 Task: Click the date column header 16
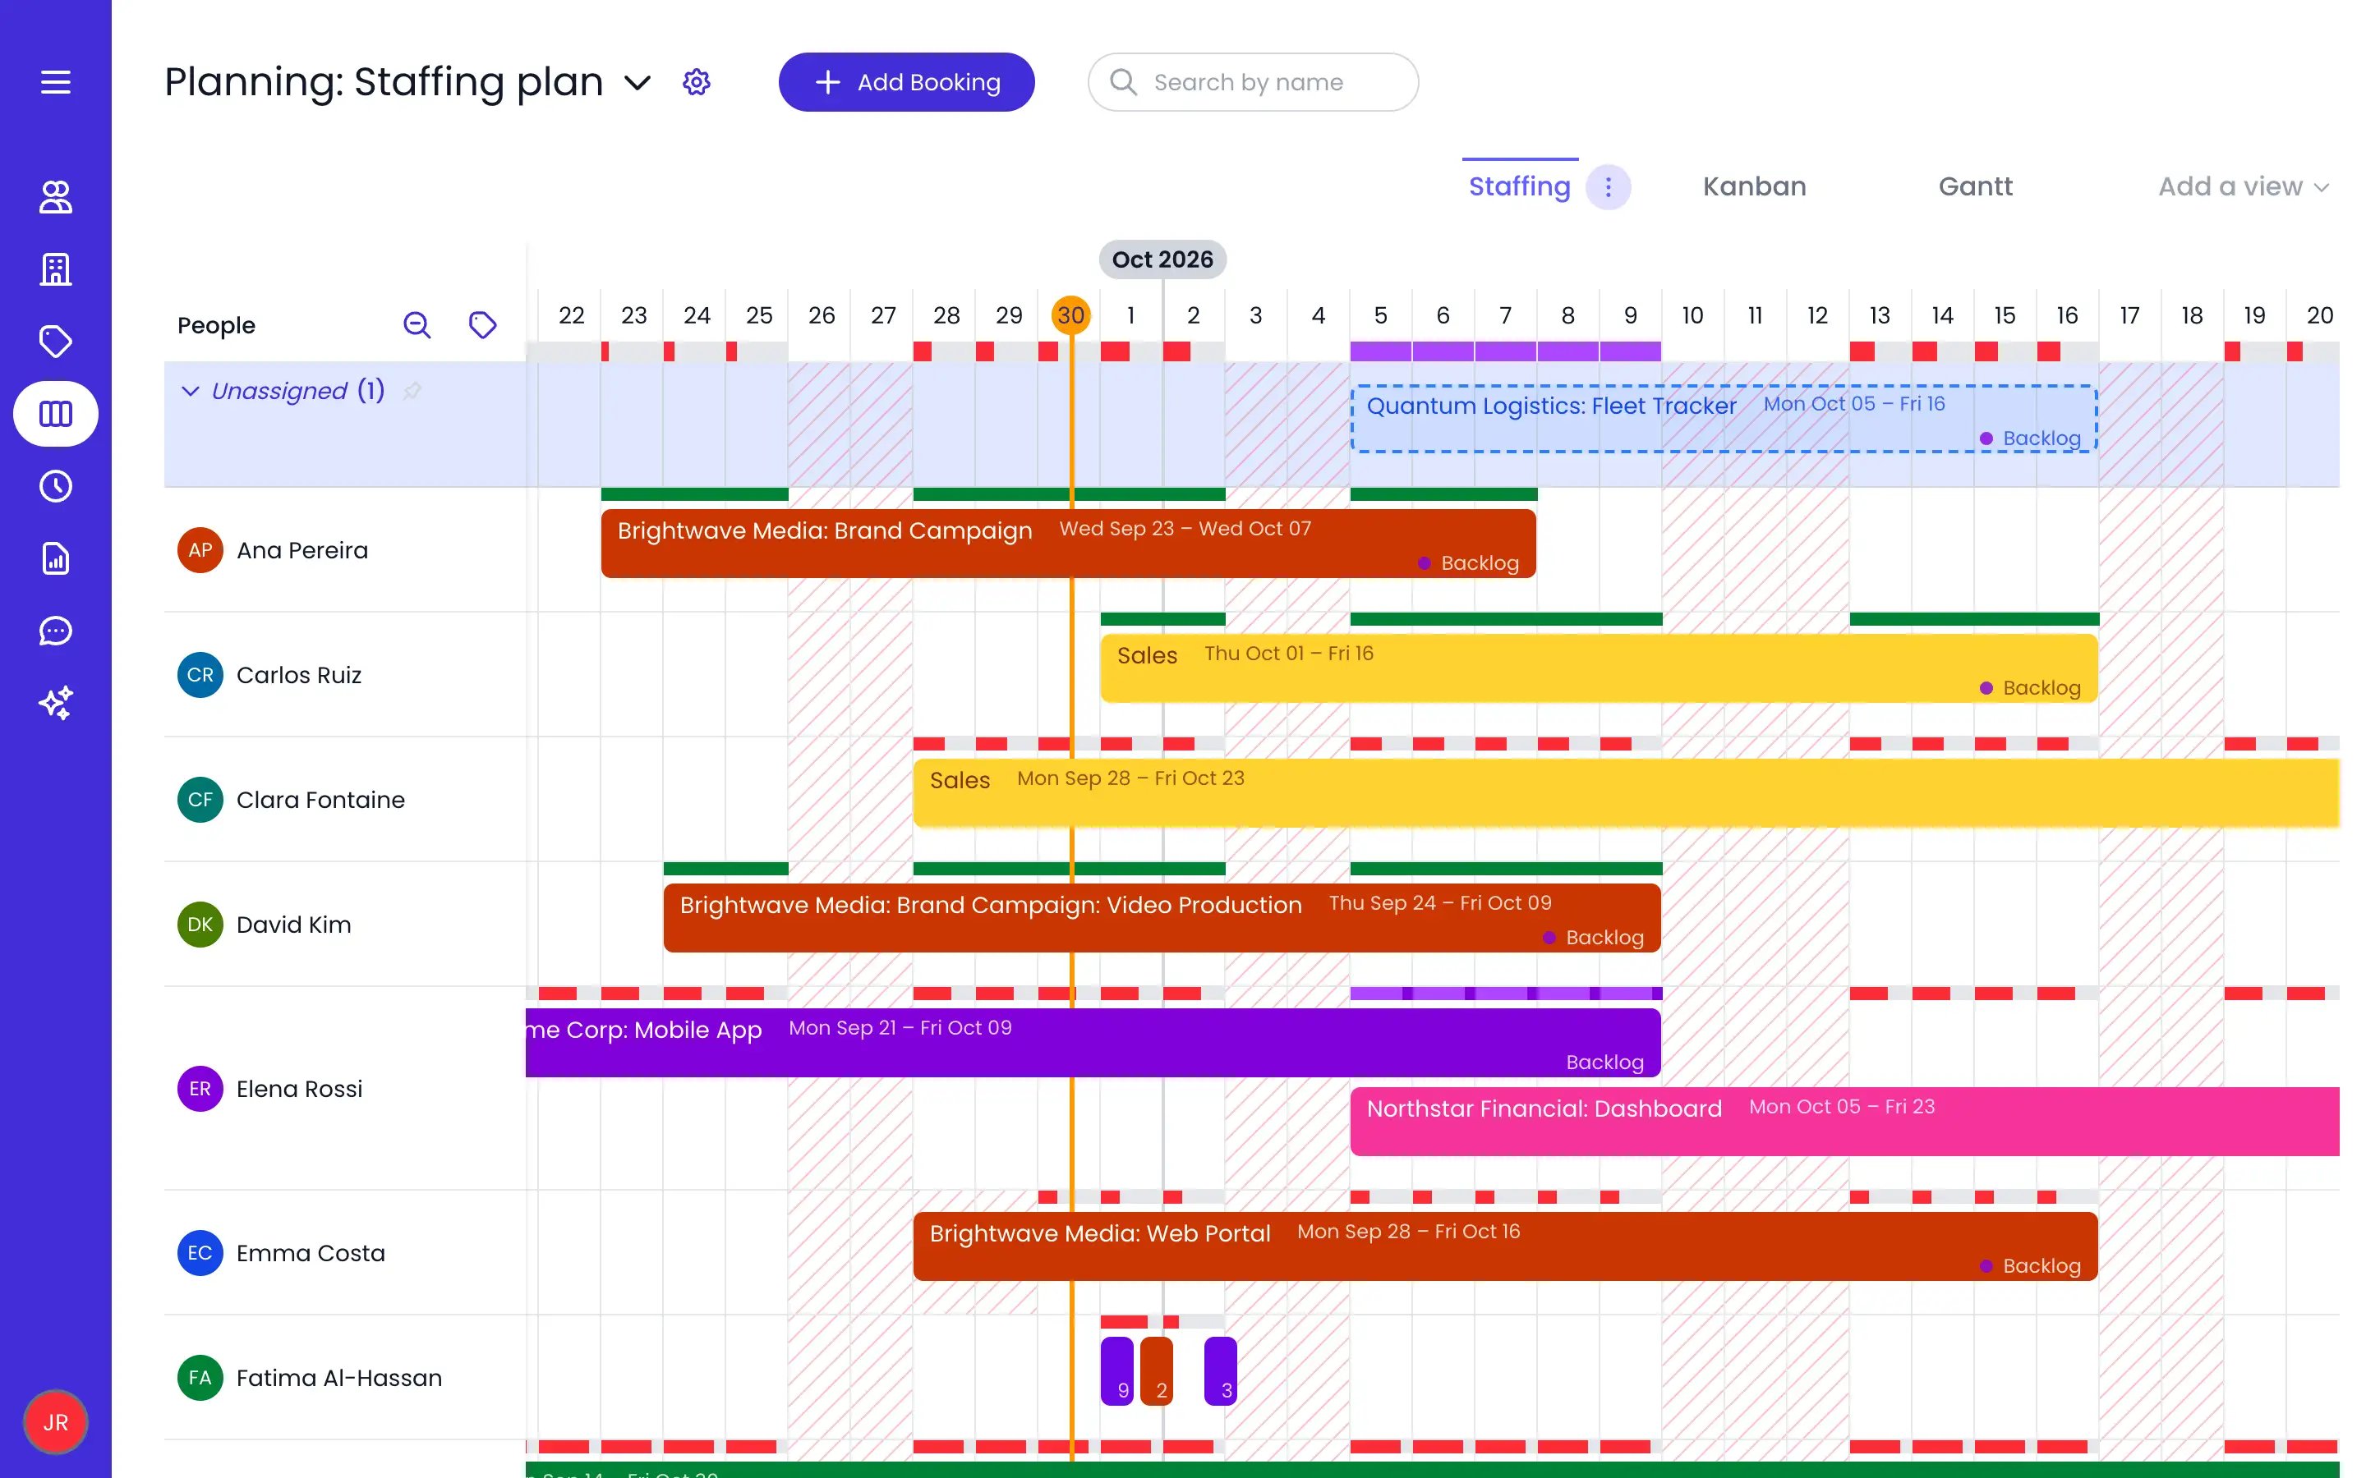pos(2067,314)
